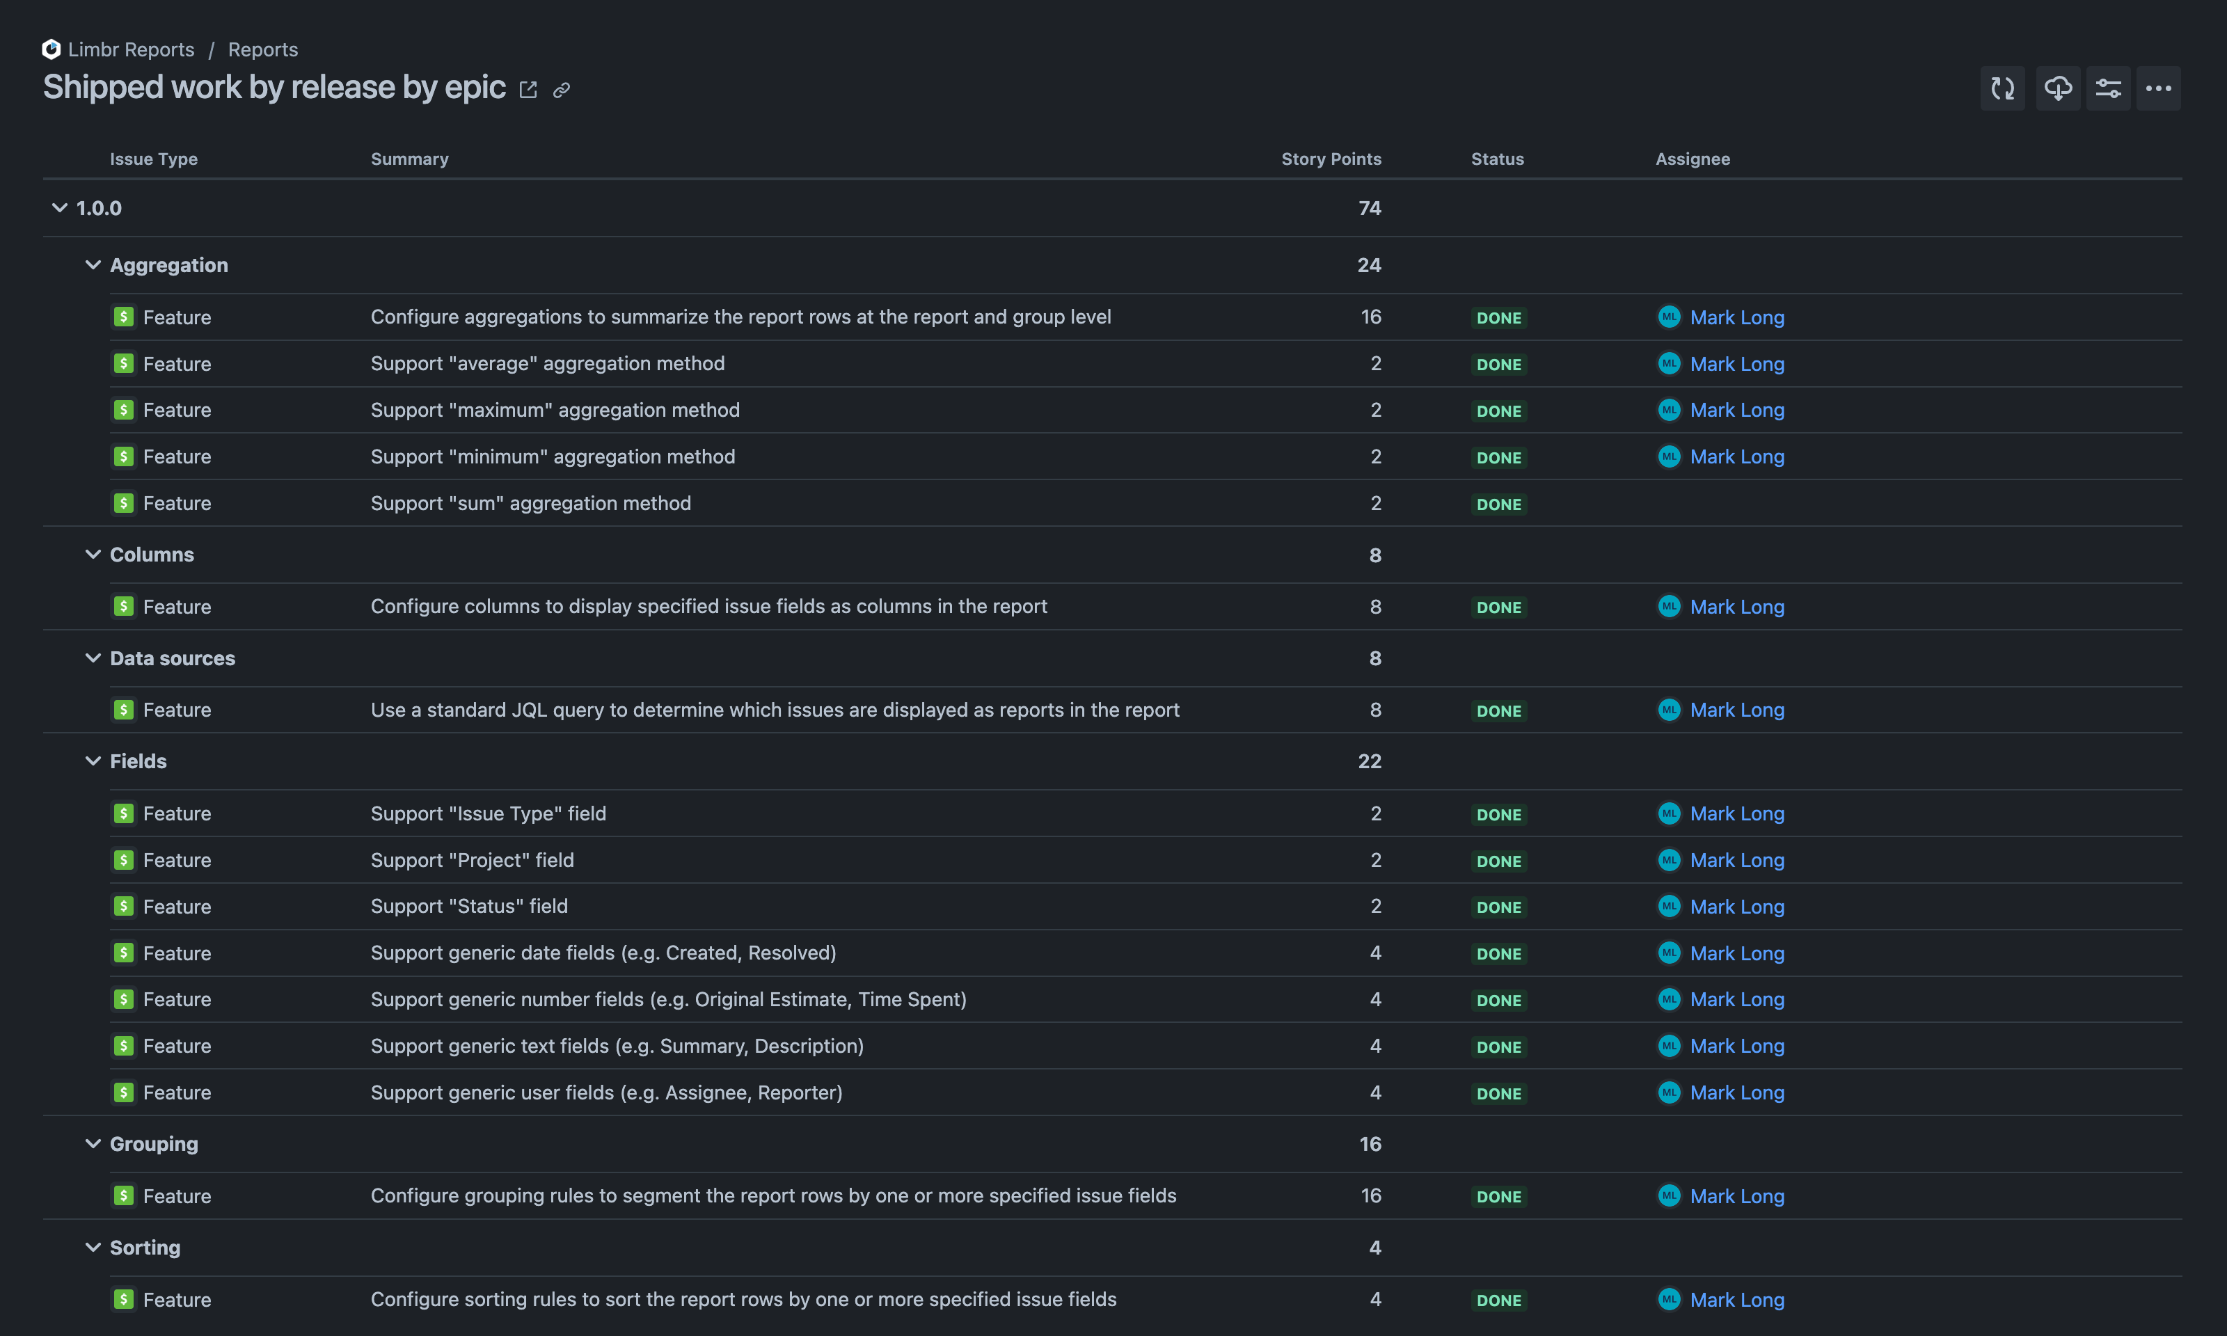Toggle visibility of the Sorting section
The image size is (2227, 1336).
[x=90, y=1247]
